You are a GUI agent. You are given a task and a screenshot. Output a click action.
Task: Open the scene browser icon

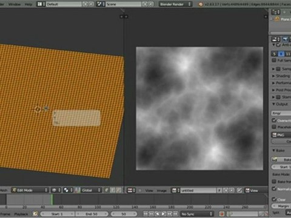pyautogui.click(x=101, y=4)
